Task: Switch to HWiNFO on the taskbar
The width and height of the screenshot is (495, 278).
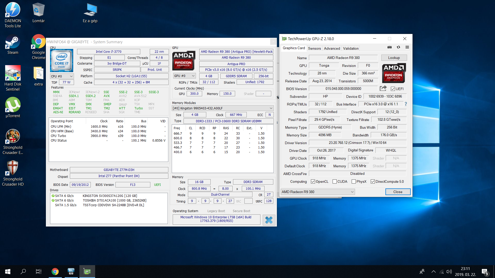Action: coord(71,271)
